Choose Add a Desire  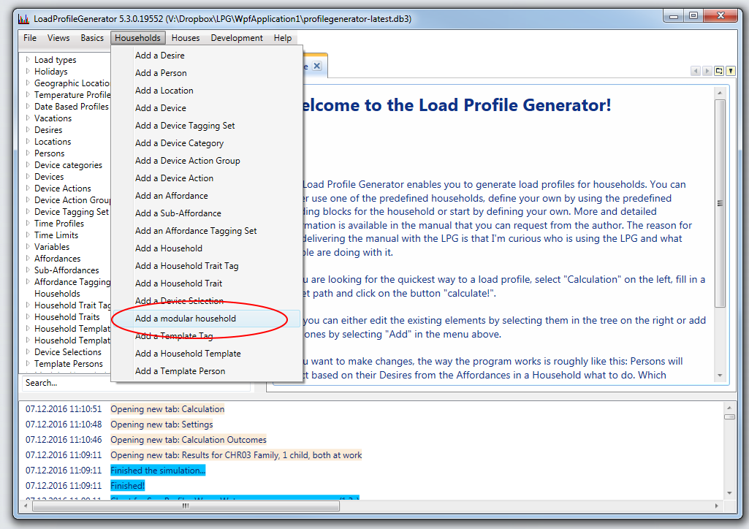coord(207,56)
